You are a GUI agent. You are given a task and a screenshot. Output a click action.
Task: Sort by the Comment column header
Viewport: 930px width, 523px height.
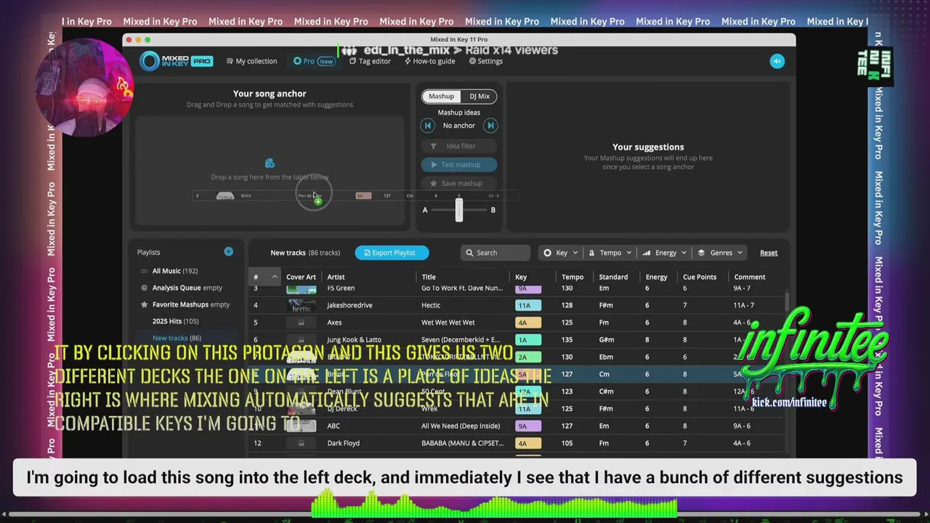coord(750,277)
